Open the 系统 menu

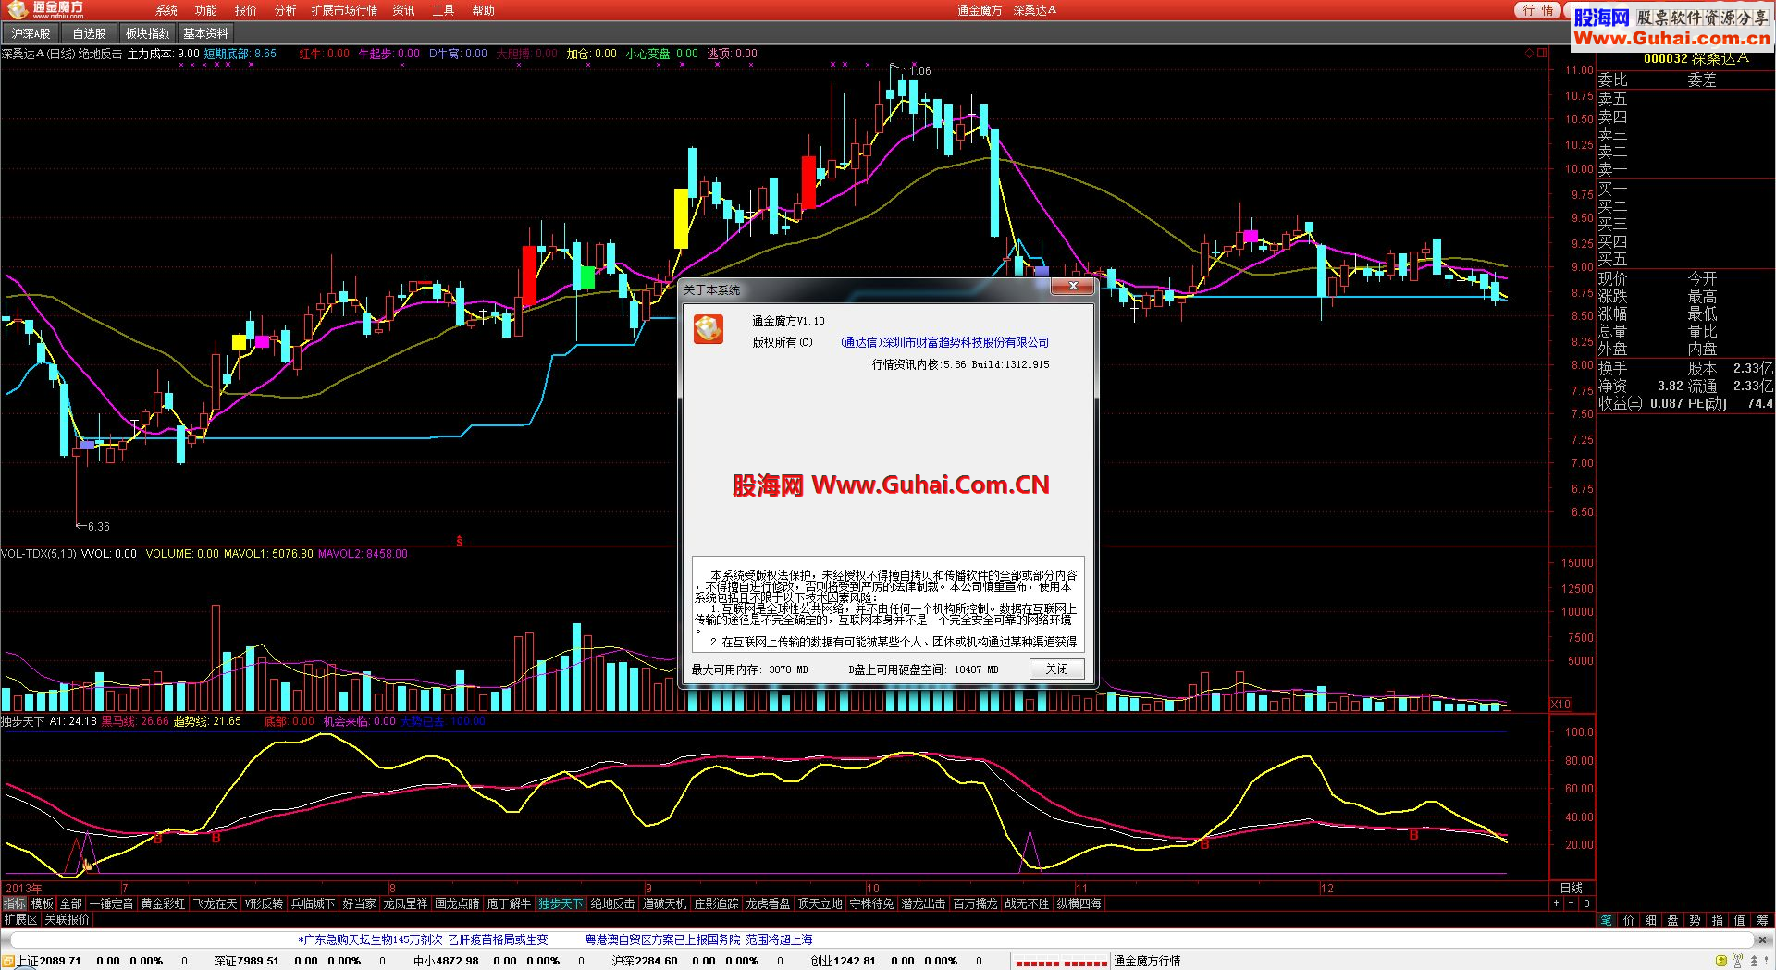(x=166, y=10)
